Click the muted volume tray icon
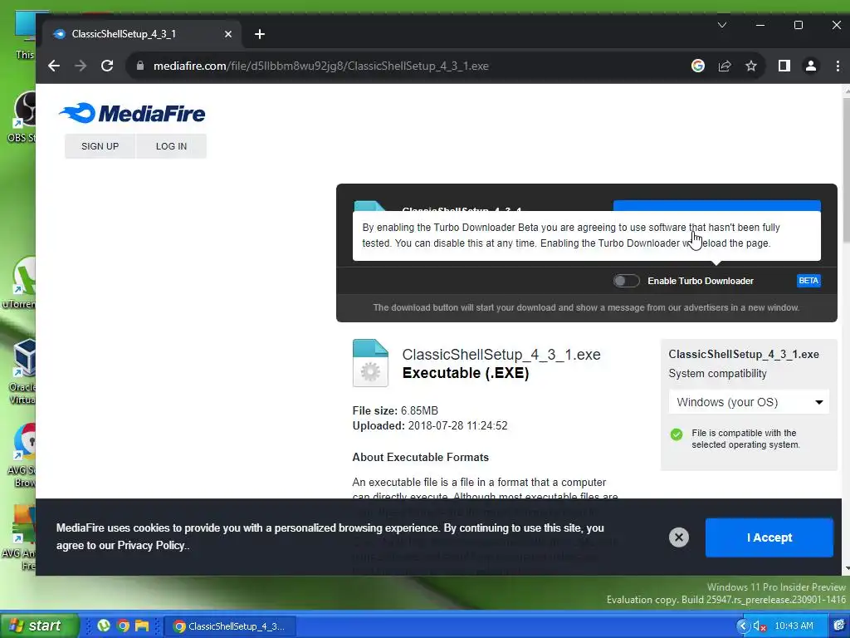Image resolution: width=850 pixels, height=638 pixels. pyautogui.click(x=760, y=626)
